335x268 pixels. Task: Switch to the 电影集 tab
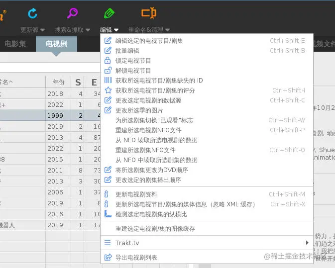click(x=15, y=44)
